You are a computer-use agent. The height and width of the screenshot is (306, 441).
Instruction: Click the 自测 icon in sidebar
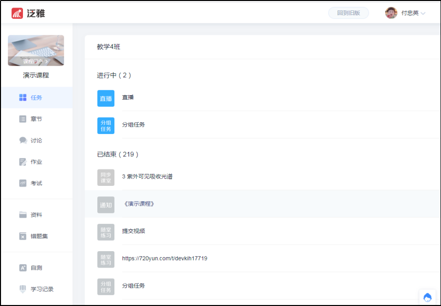pyautogui.click(x=22, y=268)
